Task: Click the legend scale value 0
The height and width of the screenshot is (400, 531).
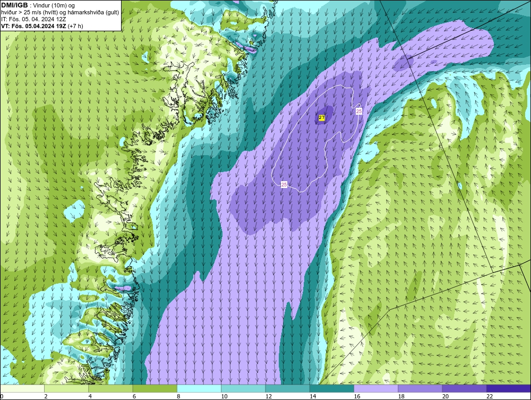Action: point(2,397)
